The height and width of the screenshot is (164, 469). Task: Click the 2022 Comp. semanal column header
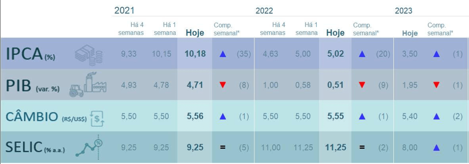(365, 29)
